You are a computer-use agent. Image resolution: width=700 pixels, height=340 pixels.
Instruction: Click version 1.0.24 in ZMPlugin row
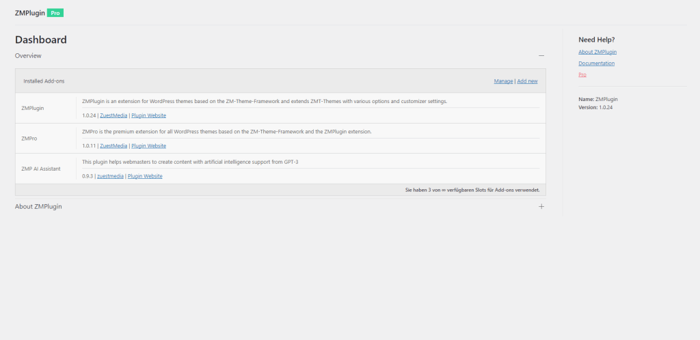pyautogui.click(x=89, y=115)
